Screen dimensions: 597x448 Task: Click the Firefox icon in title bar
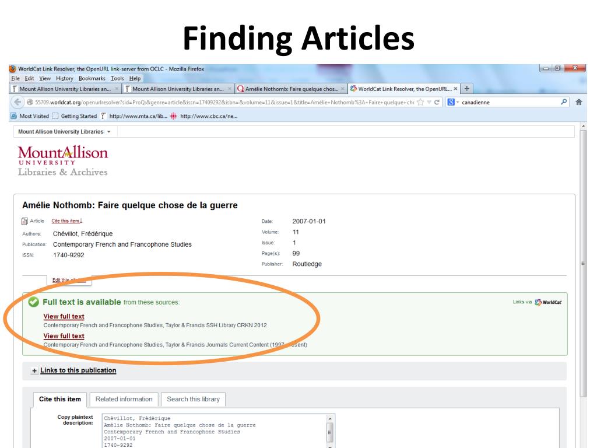(x=13, y=69)
